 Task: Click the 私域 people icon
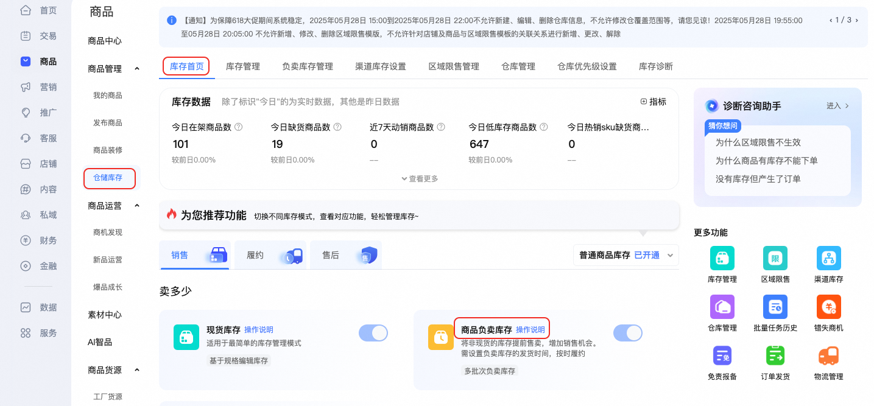click(26, 215)
